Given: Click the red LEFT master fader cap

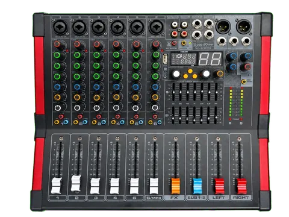Looking at the screenshot, I should (x=219, y=186).
